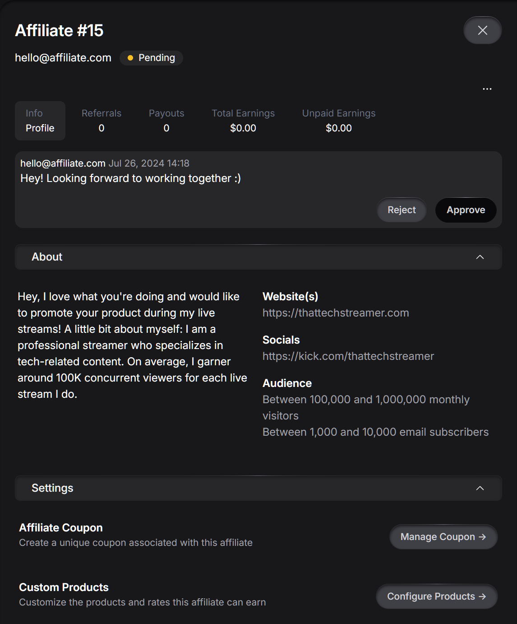Click the affiliate email under the title

(x=63, y=58)
